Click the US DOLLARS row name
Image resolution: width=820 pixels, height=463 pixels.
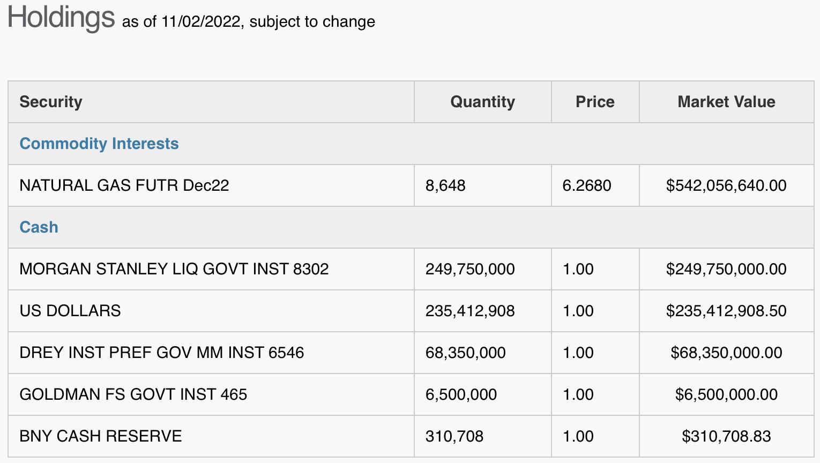[x=70, y=311]
